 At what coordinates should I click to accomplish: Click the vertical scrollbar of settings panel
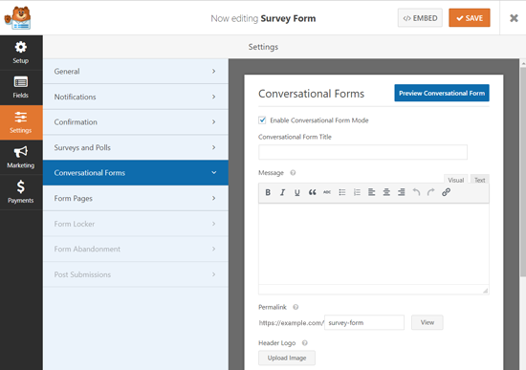click(x=522, y=171)
